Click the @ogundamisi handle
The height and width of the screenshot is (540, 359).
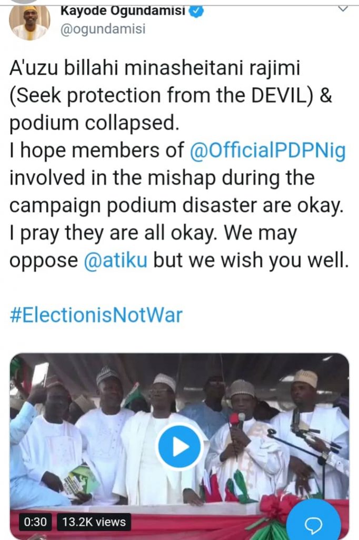coord(104,30)
